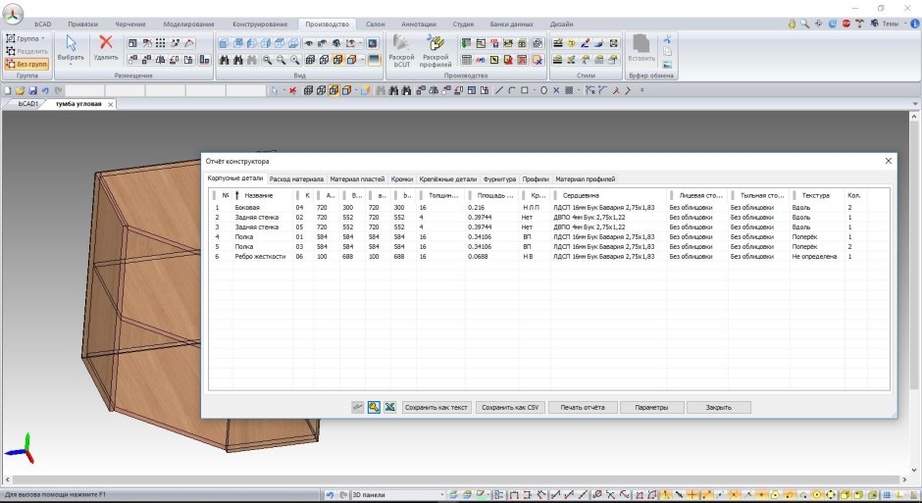Click the binoculars find icon in Вид group

224,60
